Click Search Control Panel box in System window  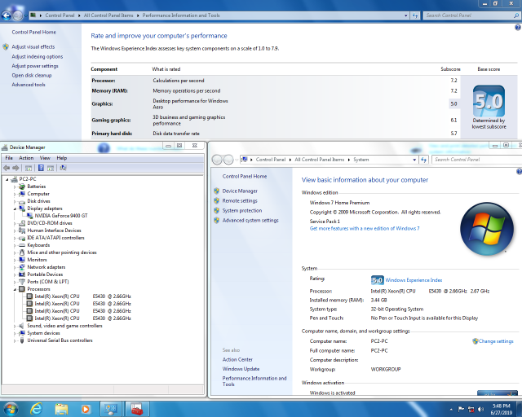(x=469, y=159)
